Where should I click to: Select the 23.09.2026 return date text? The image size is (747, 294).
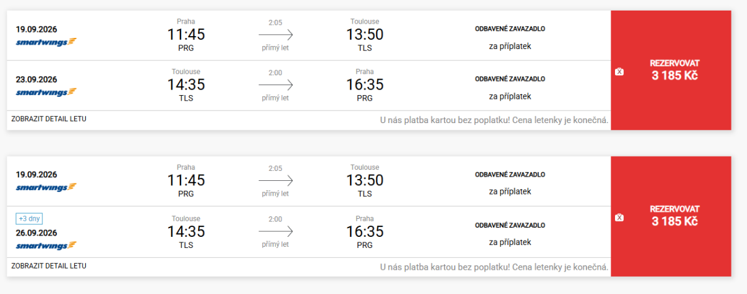click(37, 79)
